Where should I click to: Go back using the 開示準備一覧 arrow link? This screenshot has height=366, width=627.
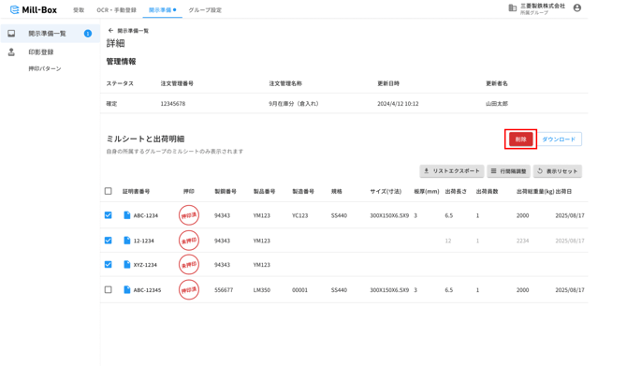(x=128, y=30)
